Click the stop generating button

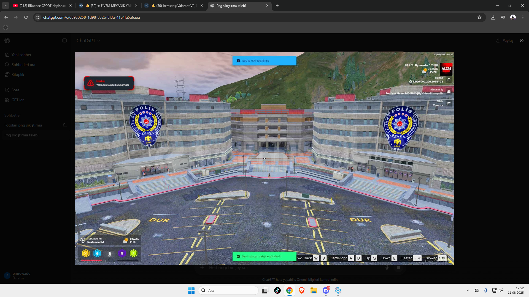(398, 267)
